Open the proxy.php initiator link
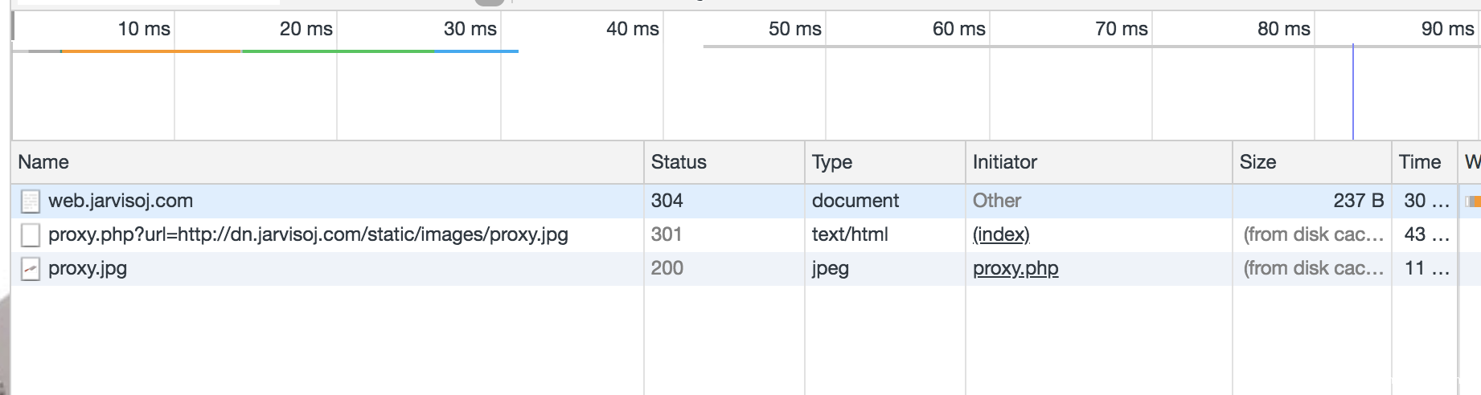The width and height of the screenshot is (1481, 395). [1015, 268]
